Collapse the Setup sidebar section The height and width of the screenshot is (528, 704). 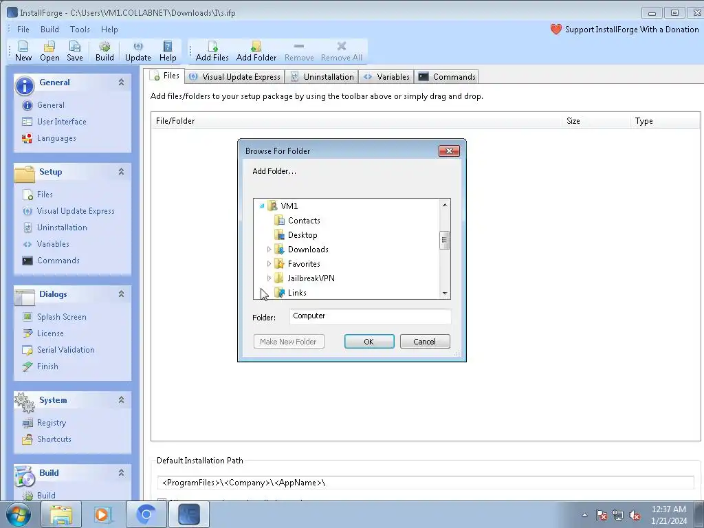coord(121,171)
